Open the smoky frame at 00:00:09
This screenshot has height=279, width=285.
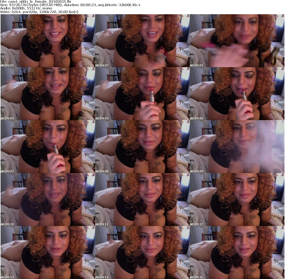click(237, 147)
